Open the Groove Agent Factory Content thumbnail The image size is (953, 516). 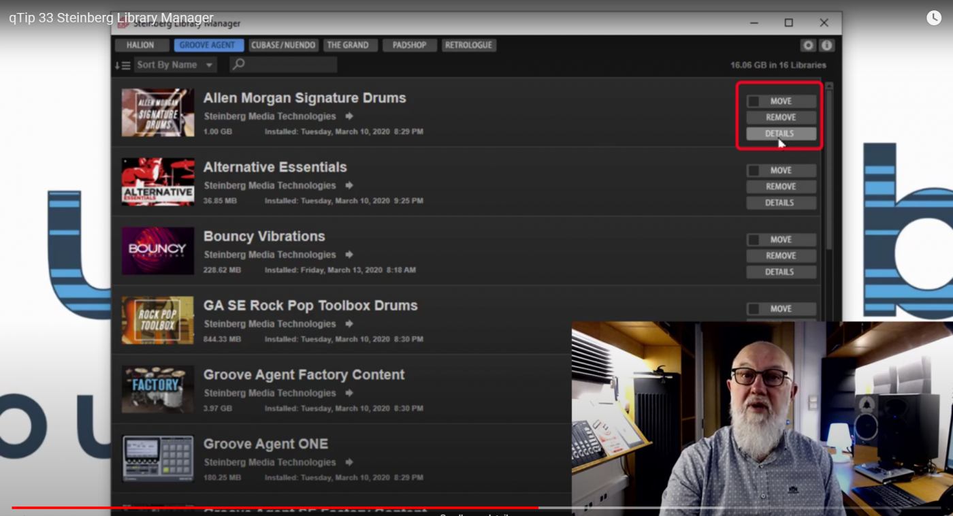[x=158, y=389]
